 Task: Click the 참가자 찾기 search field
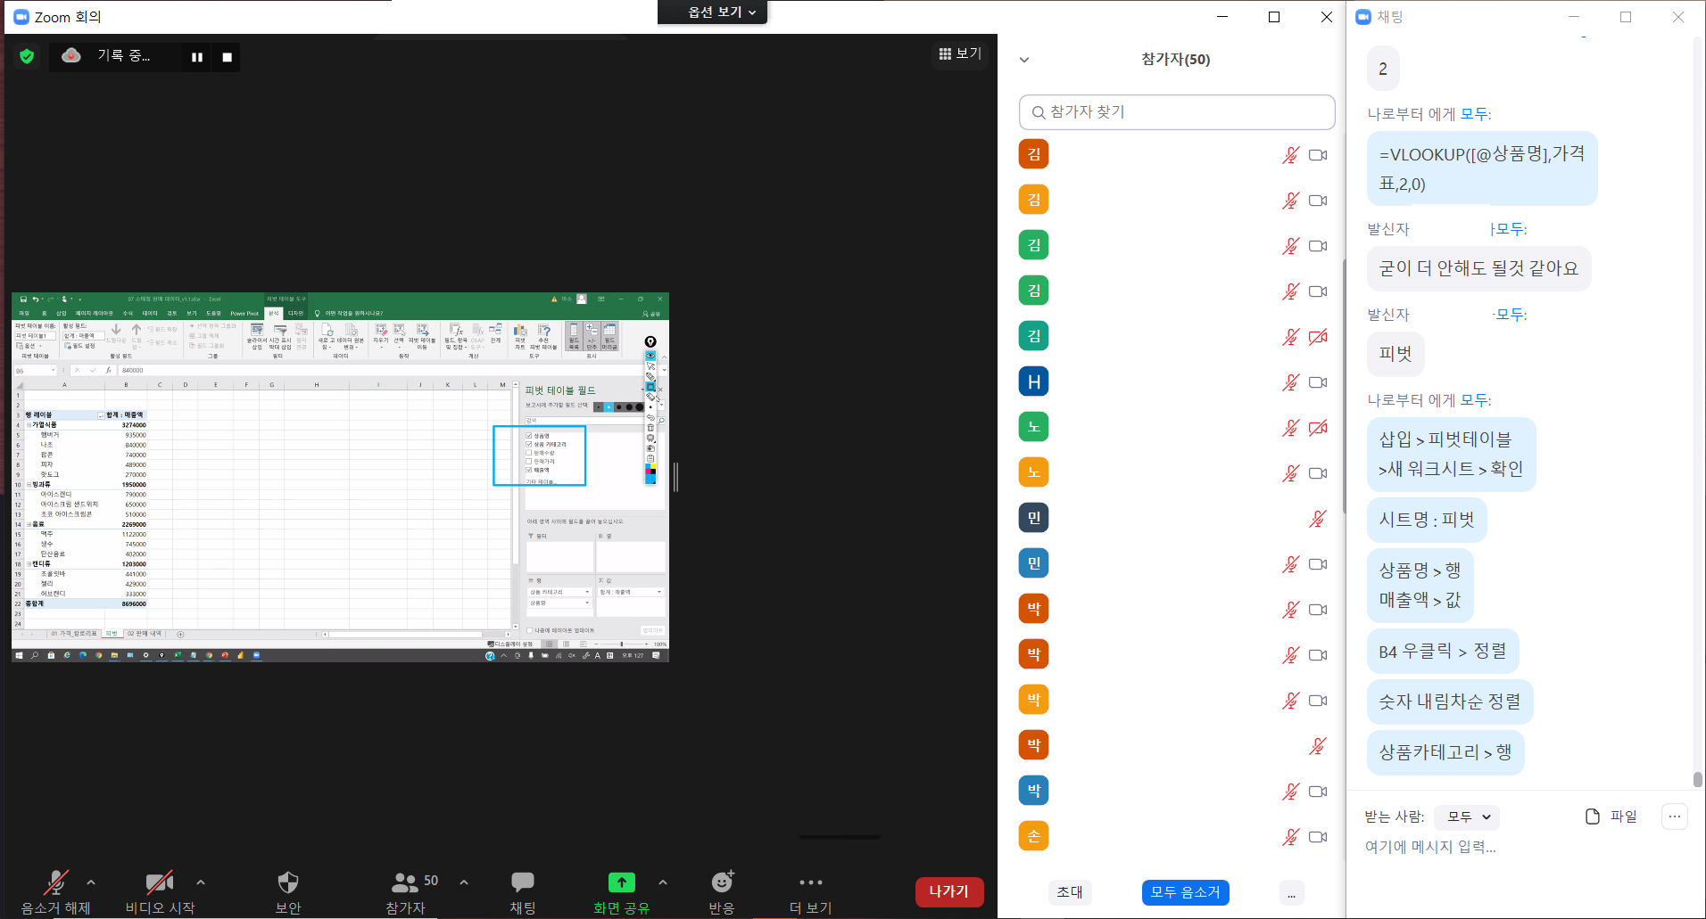pos(1176,112)
